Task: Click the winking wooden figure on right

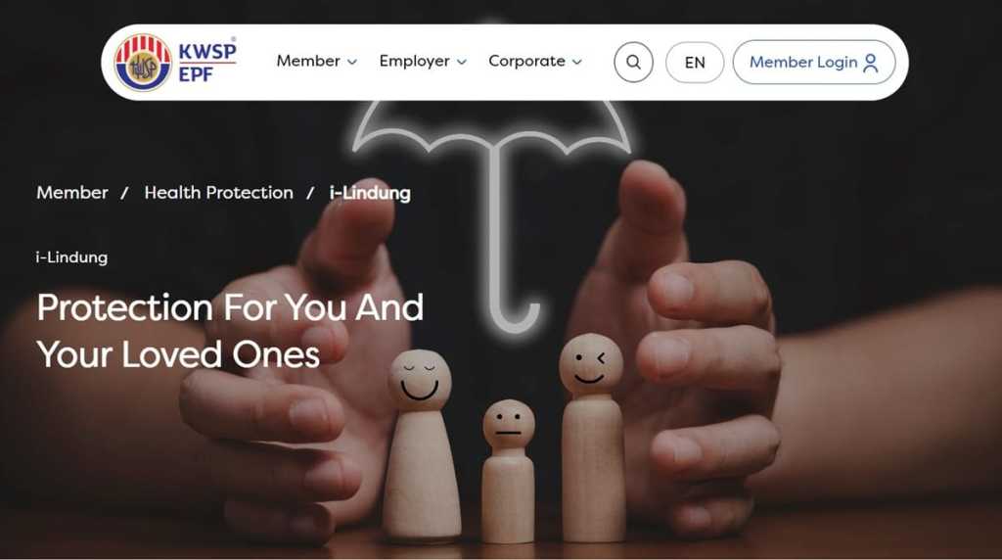Action: coord(592,437)
